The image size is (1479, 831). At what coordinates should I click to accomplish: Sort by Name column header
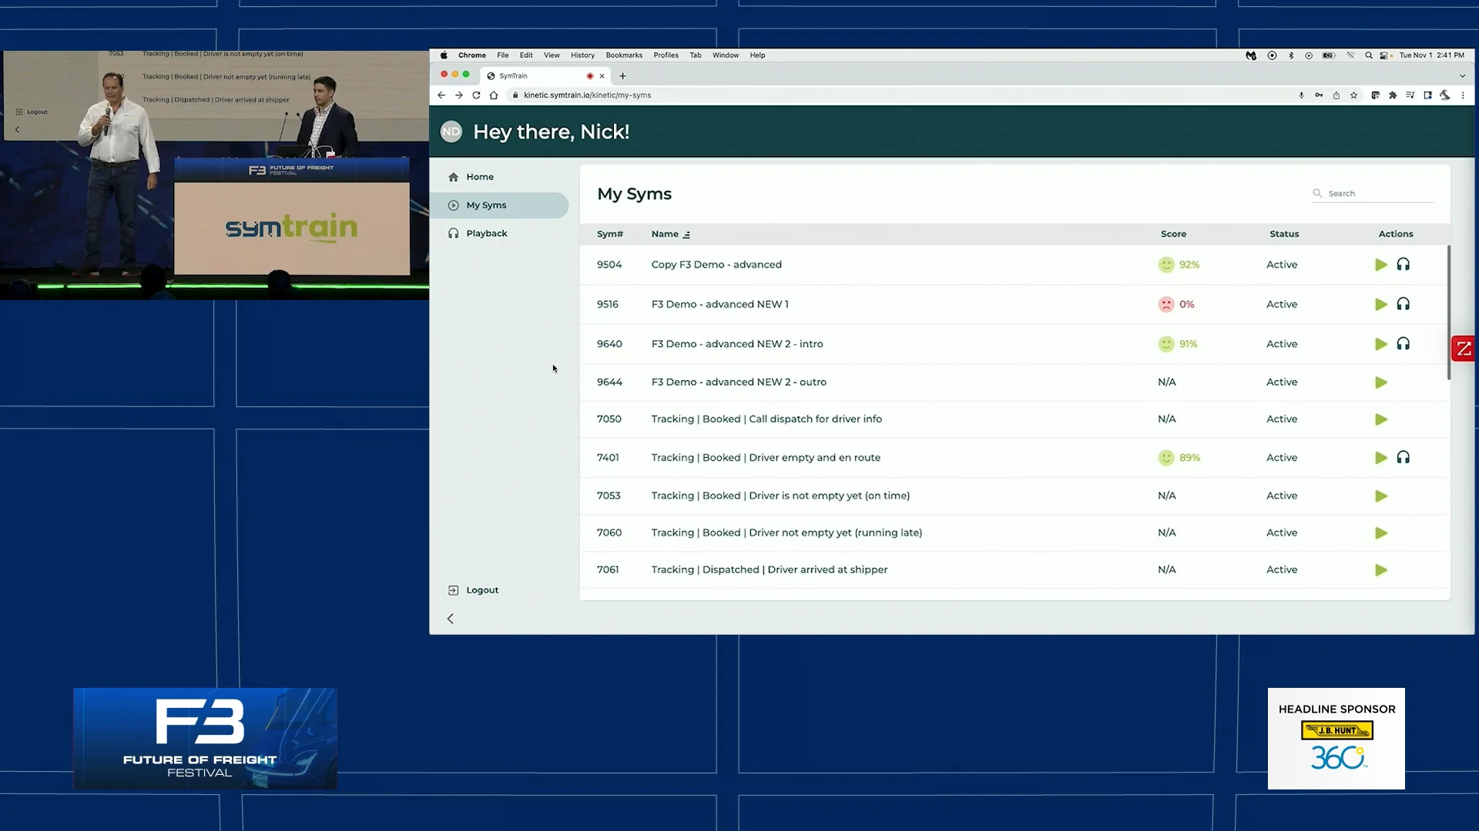click(x=670, y=234)
